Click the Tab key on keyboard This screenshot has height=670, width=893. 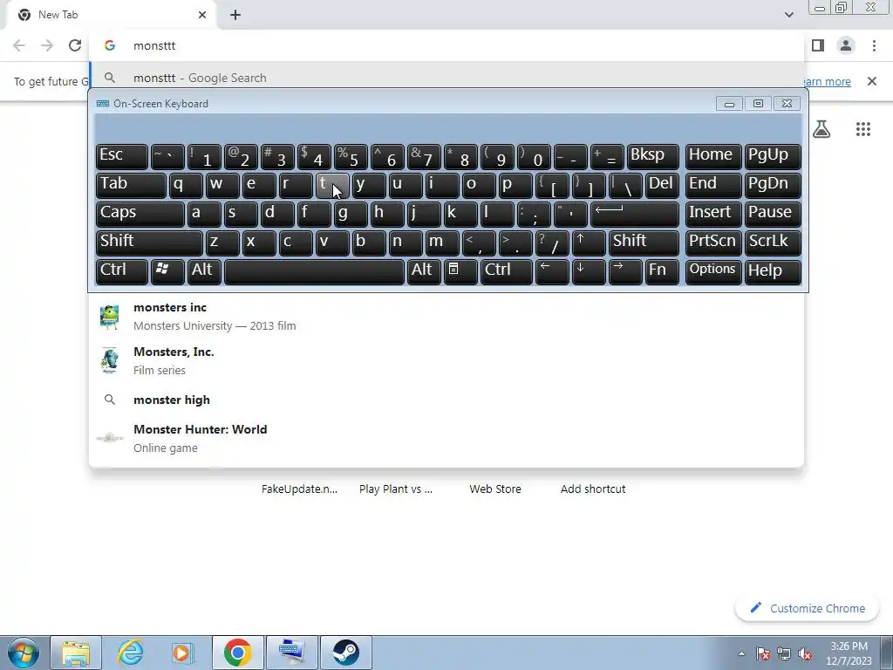tap(131, 186)
